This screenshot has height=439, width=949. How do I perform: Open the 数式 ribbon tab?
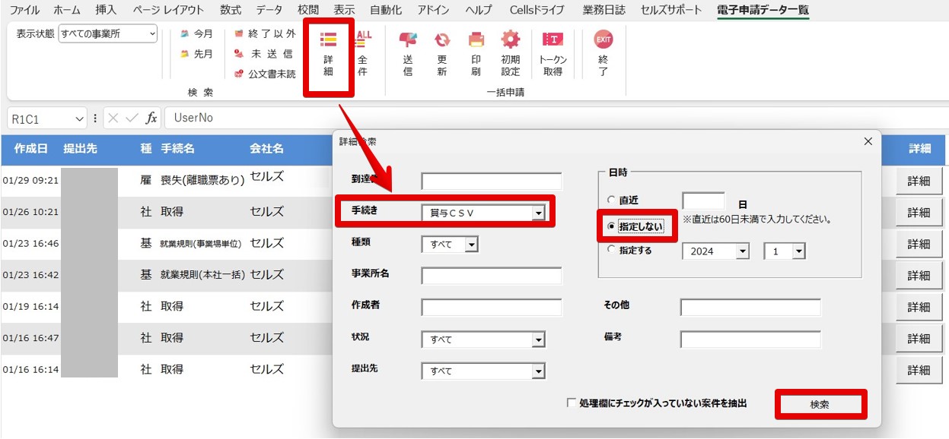(230, 10)
